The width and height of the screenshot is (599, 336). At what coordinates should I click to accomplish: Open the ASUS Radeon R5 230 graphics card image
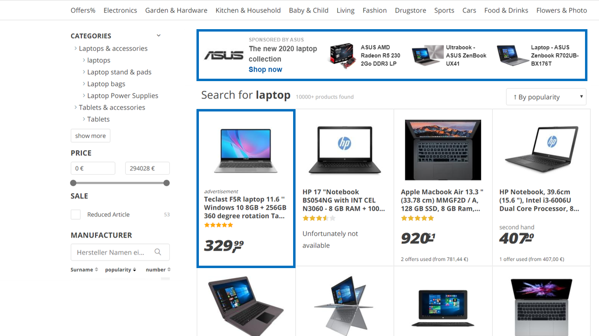point(342,56)
